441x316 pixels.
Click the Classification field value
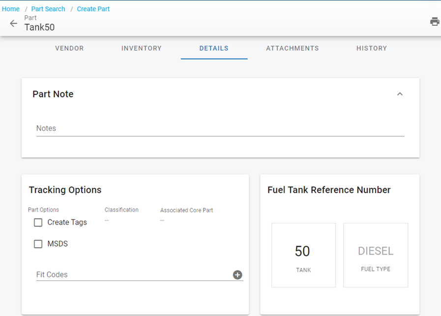click(107, 220)
